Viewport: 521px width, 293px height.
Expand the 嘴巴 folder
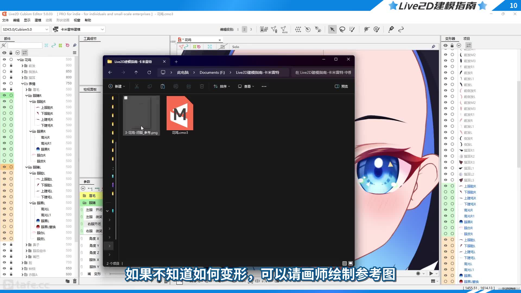tap(27, 257)
